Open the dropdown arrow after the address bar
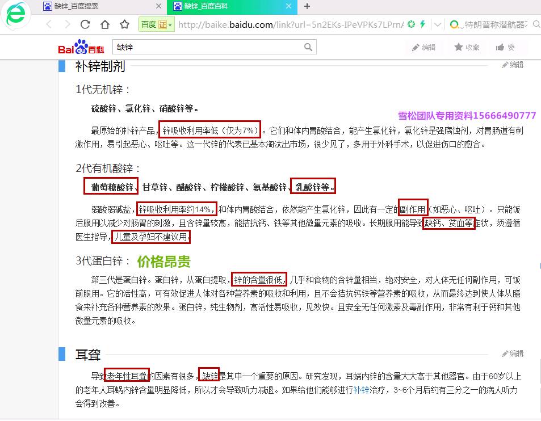This screenshot has height=421, width=541. pos(437,24)
